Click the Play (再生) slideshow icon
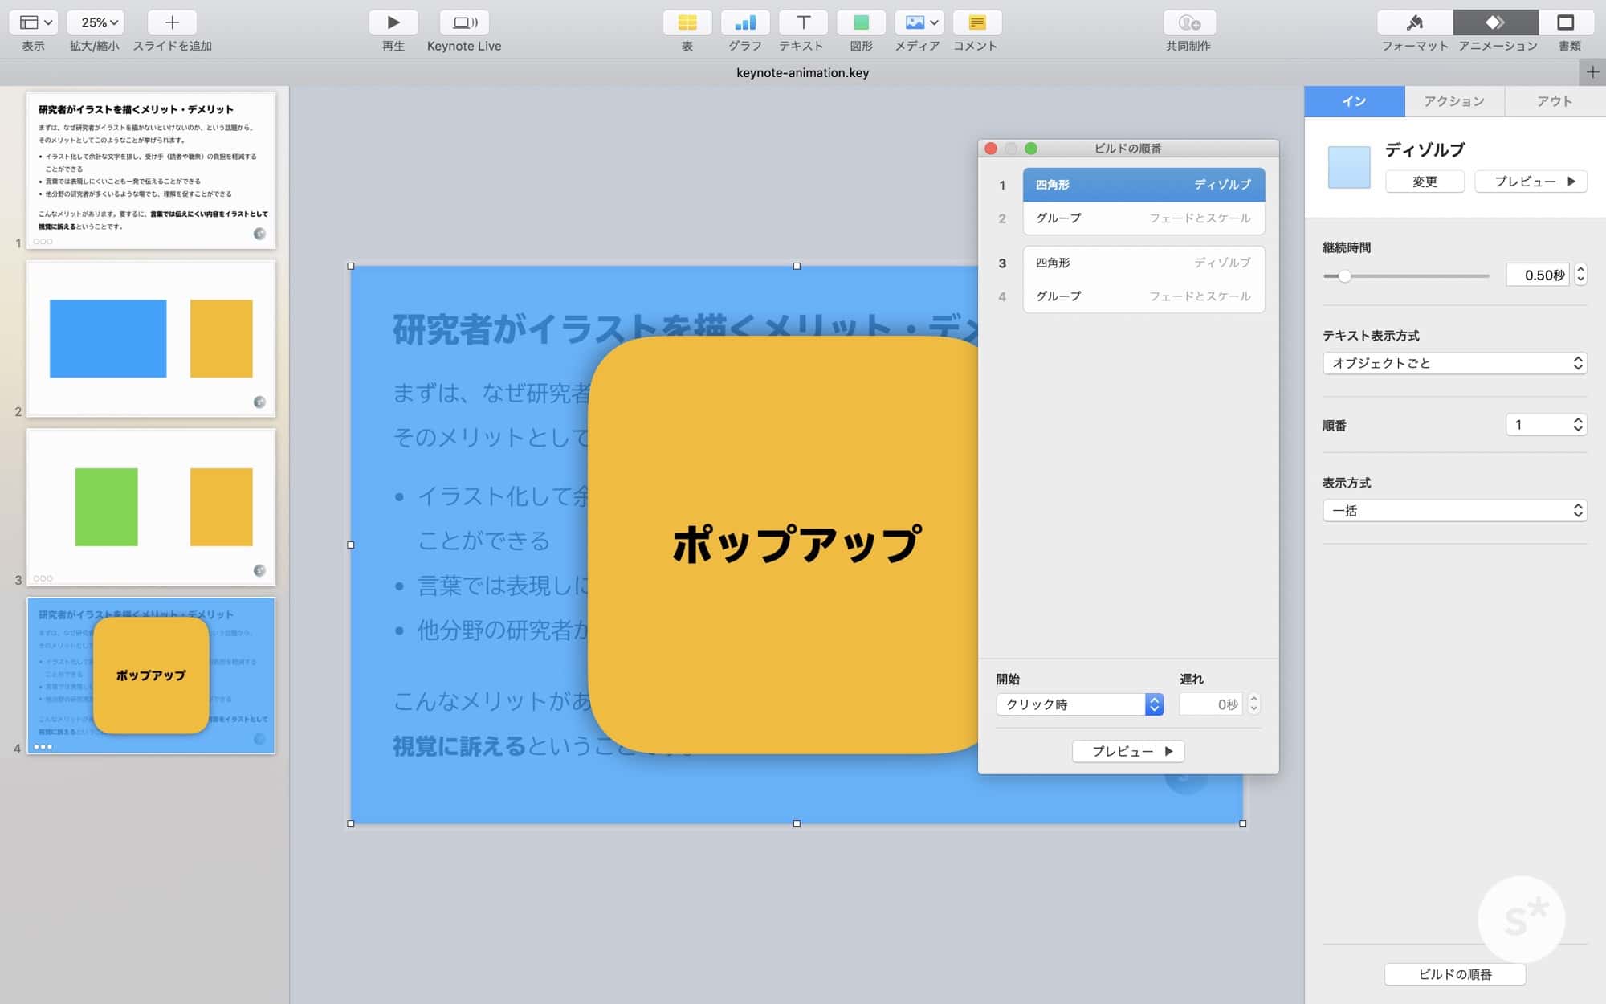 click(x=393, y=22)
